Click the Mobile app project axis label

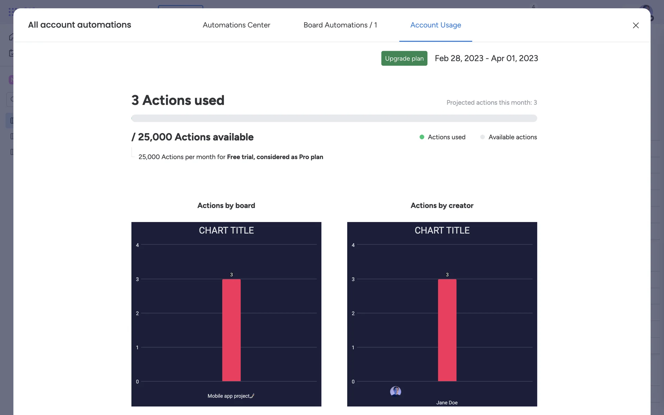[x=230, y=396]
